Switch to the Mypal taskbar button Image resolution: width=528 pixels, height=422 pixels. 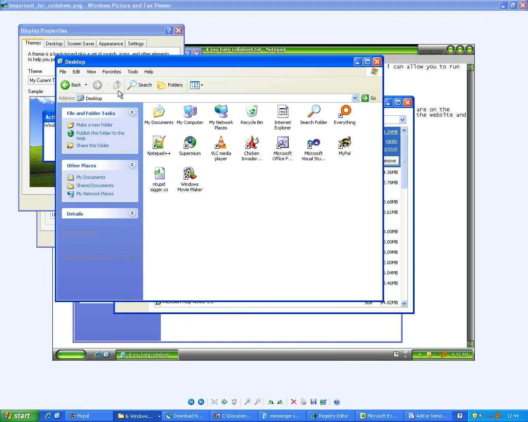(x=90, y=416)
